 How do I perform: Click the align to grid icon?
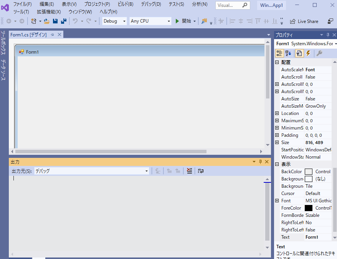[x=221, y=21]
